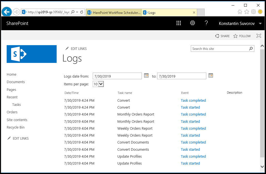The image size is (266, 174).
Task: Open the browser favorites star icon
Action: click(x=247, y=12)
